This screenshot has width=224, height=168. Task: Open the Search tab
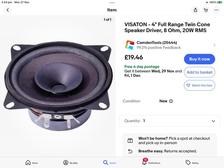[110, 163]
